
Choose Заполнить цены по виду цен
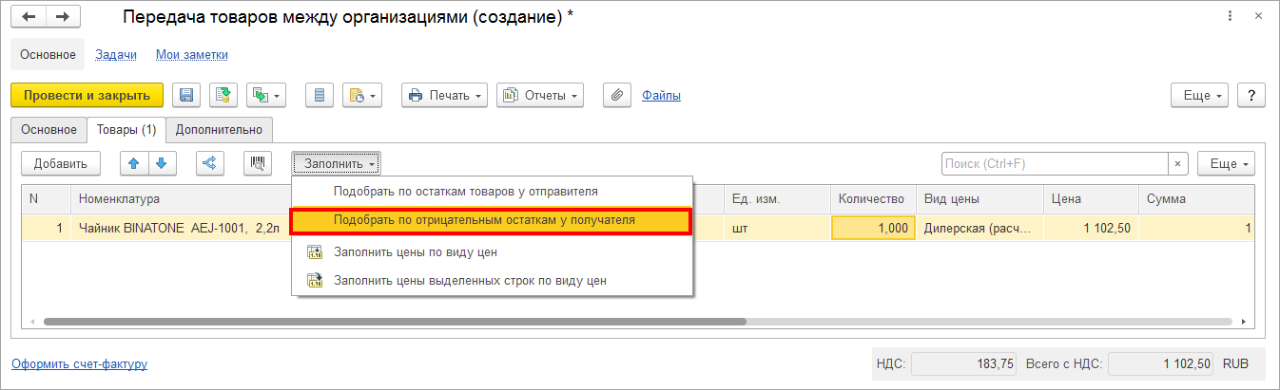415,252
